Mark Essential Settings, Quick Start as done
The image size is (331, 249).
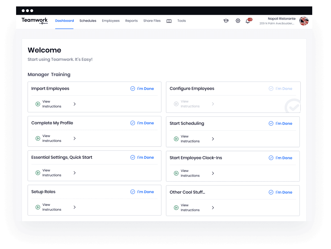point(142,157)
